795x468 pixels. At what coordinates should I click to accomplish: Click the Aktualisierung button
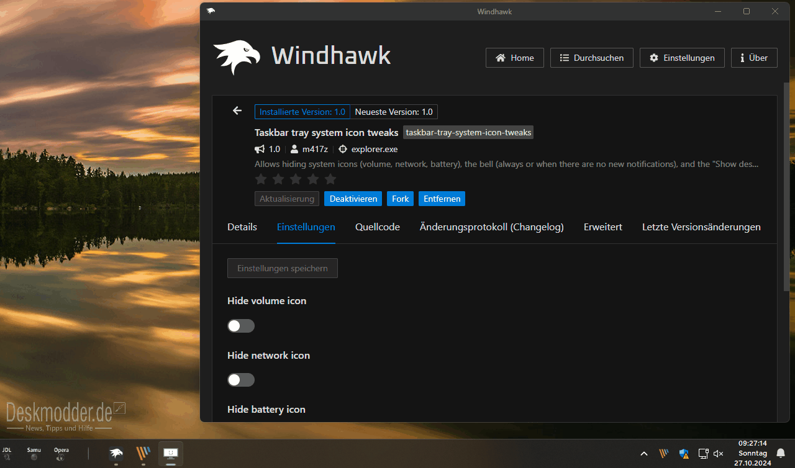[287, 199]
